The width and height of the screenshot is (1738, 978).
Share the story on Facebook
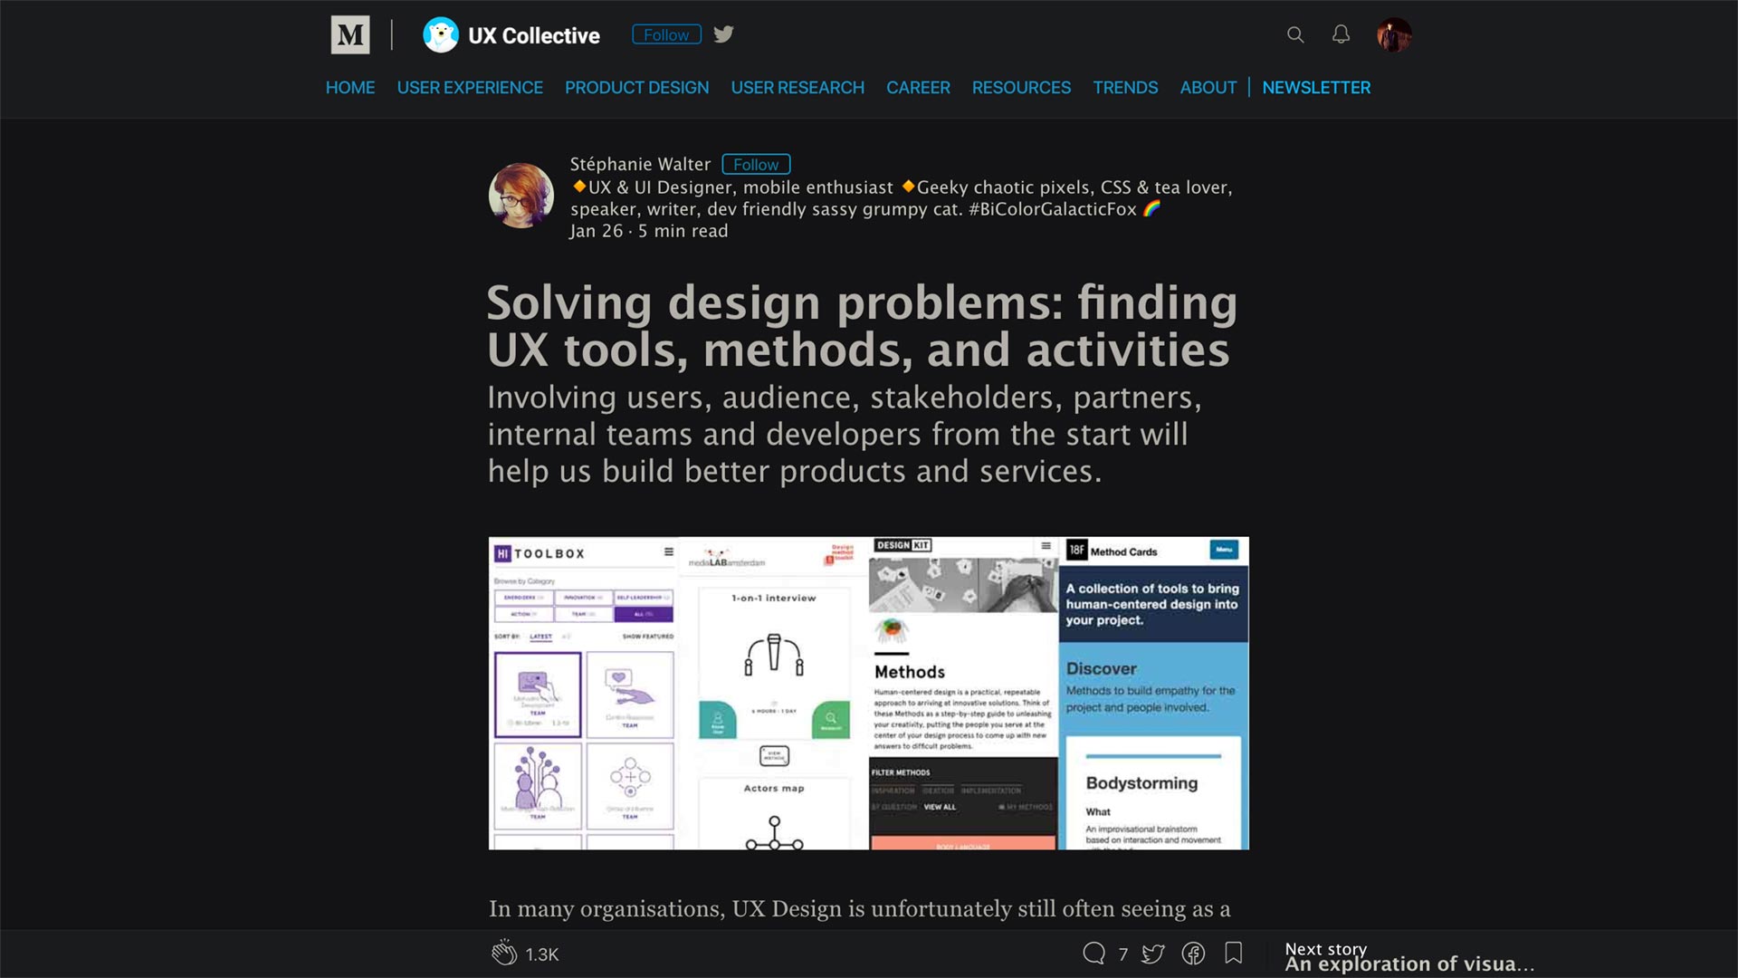tap(1193, 953)
